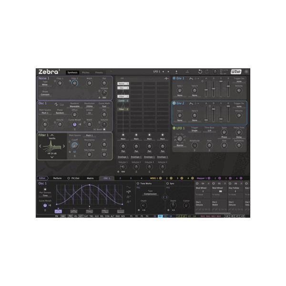Show previous Filter 1 type with left arrow
The width and height of the screenshot is (286, 286).
coord(41,146)
